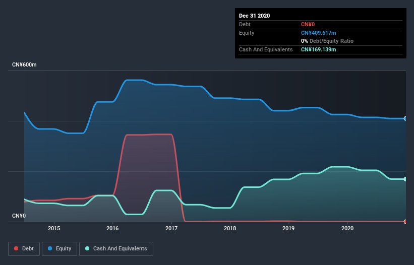The image size is (414, 265).
Task: Click the Debt/Equity Ratio text in tooltip
Action: coord(331,41)
